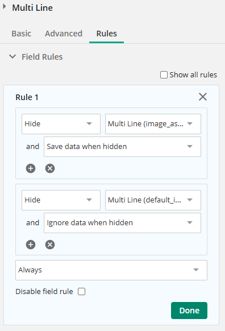This screenshot has height=331, width=225.
Task: Close Rule 1 with the X icon
Action: (x=203, y=97)
